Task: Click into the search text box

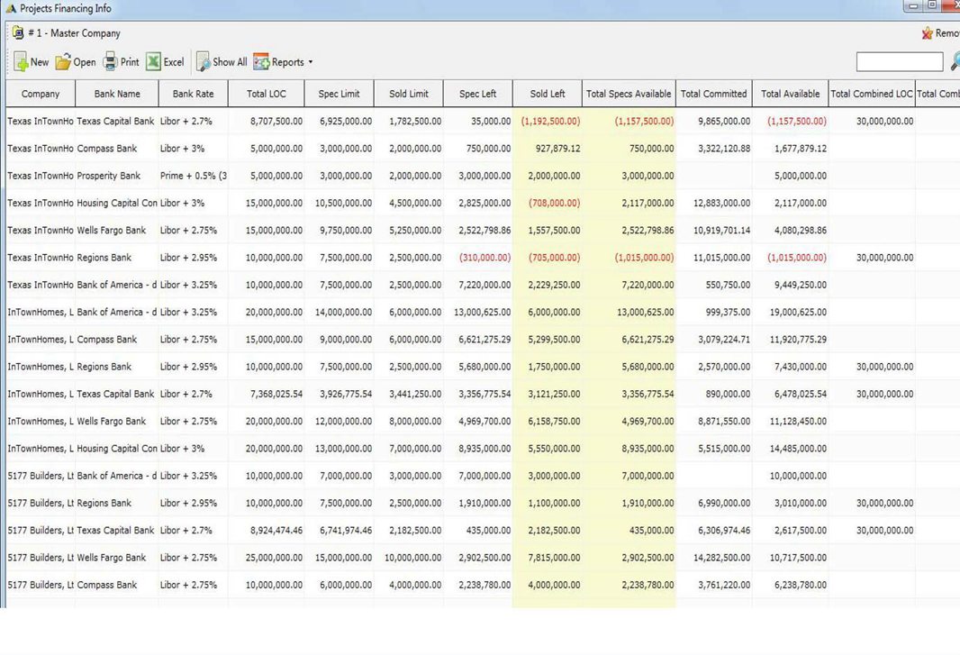Action: 899,62
